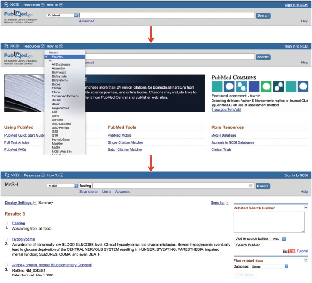Click the Search PubMed button
The image size is (312, 283).
pos(248,245)
